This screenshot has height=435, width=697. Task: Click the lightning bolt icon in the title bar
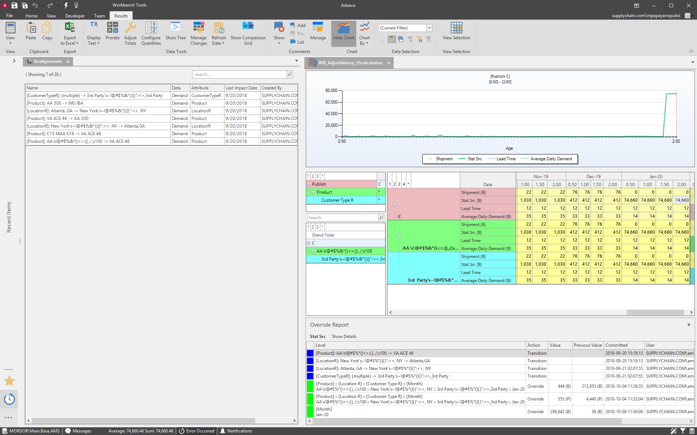click(x=66, y=5)
